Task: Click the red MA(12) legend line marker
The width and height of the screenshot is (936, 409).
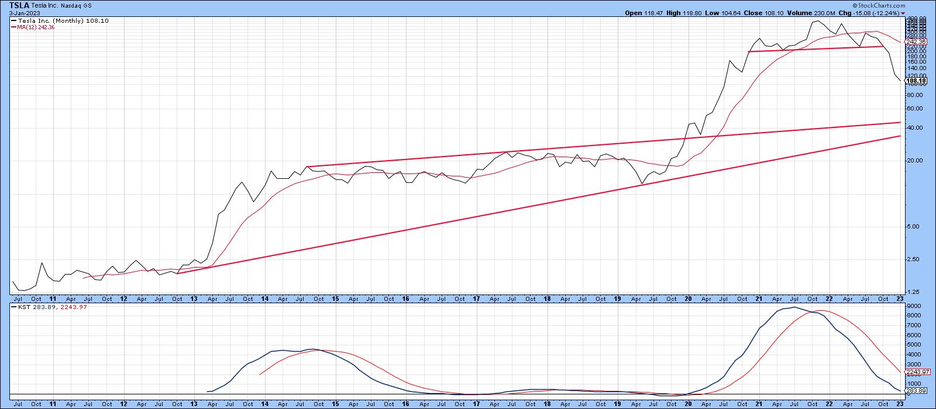Action: click(x=13, y=27)
